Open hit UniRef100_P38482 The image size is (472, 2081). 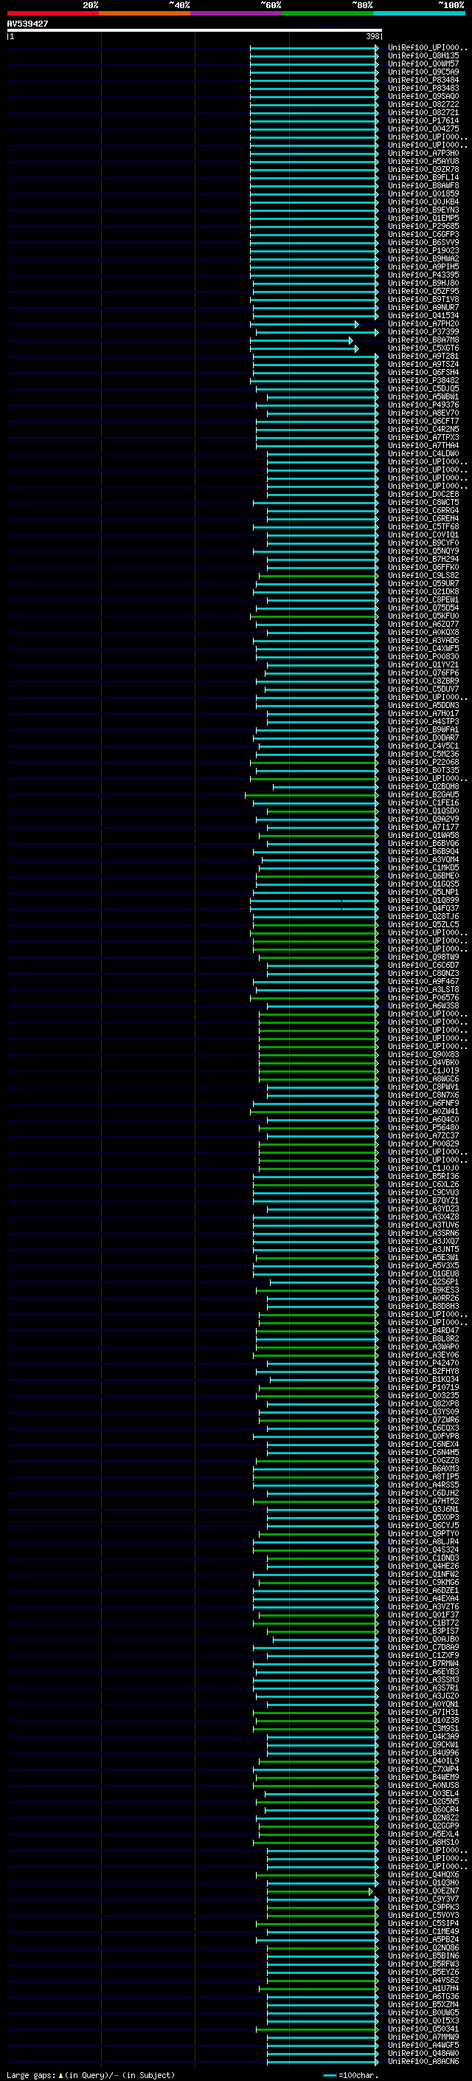coord(423,380)
